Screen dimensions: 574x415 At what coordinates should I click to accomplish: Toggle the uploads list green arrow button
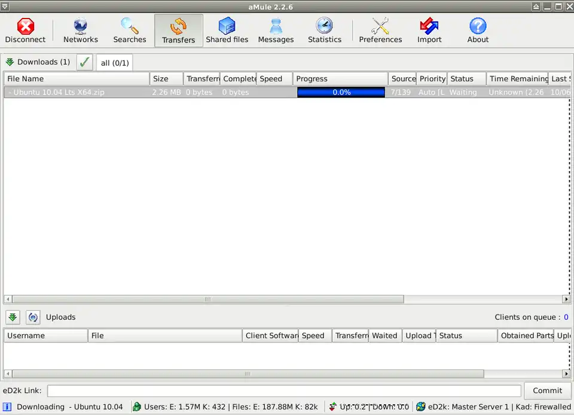[13, 318]
